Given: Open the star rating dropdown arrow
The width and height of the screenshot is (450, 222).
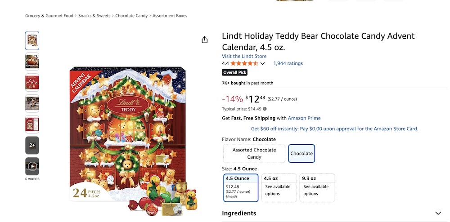Looking at the screenshot, I should [x=263, y=64].
